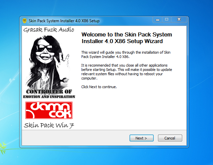Click the window title "Skin Pack System Installer 4.0 X86 Setup"
Image resolution: width=213 pixels, height=165 pixels.
64,21
